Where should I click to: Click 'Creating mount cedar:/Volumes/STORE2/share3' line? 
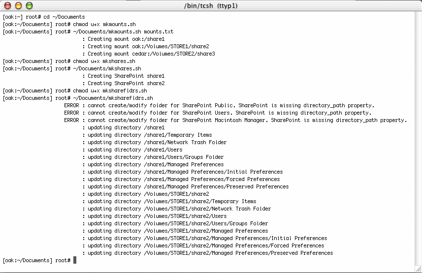(x=151, y=54)
